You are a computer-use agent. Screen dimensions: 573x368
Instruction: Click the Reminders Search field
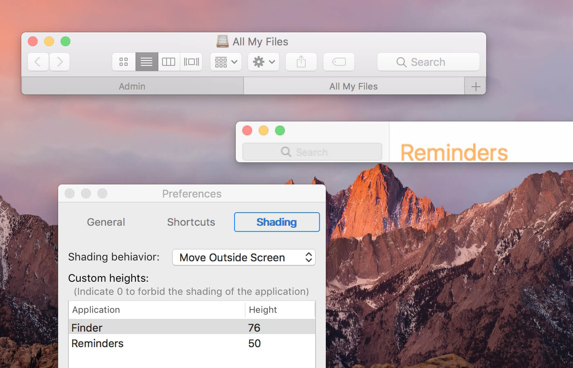tap(312, 152)
